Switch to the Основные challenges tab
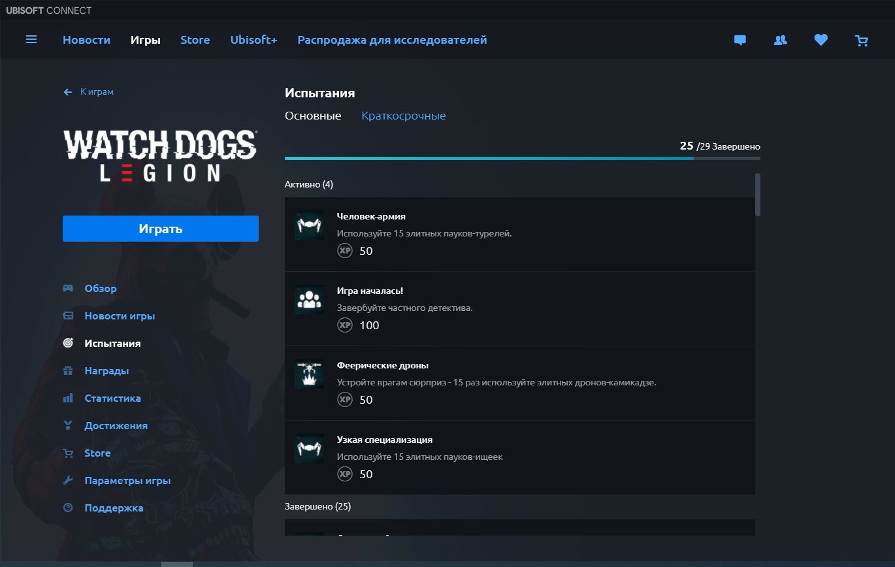This screenshot has width=895, height=567. [x=313, y=116]
